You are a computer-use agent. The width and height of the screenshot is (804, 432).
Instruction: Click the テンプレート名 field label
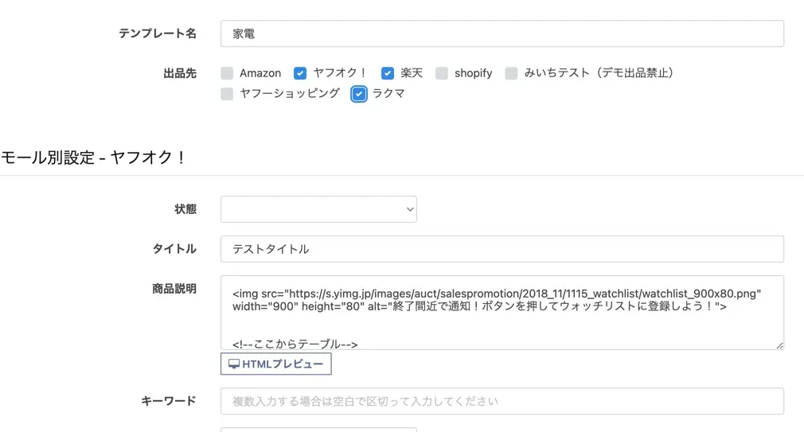(158, 33)
